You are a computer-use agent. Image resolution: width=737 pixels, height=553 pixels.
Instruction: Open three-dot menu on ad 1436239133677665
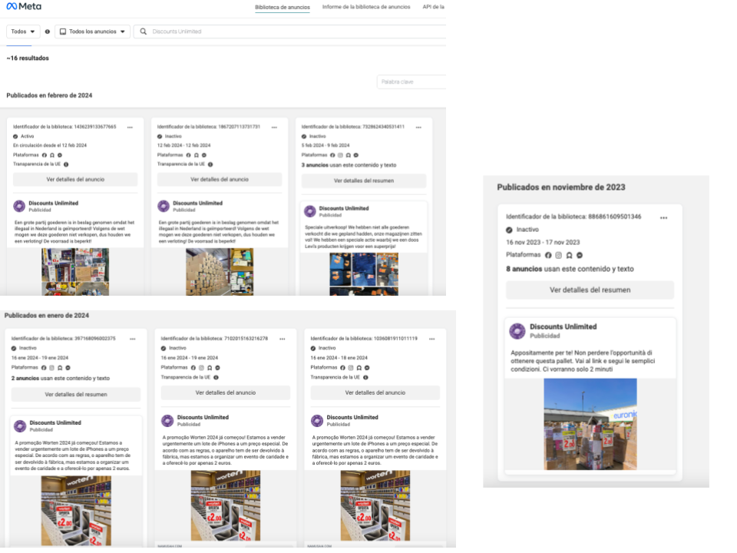131,127
